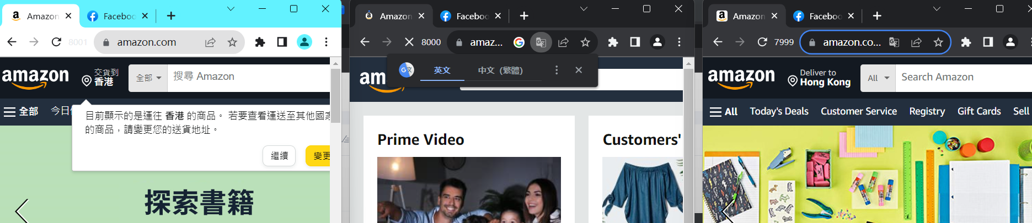The image size is (1032, 223).
Task: Open the 全部 search category dropdown
Action: [x=148, y=78]
